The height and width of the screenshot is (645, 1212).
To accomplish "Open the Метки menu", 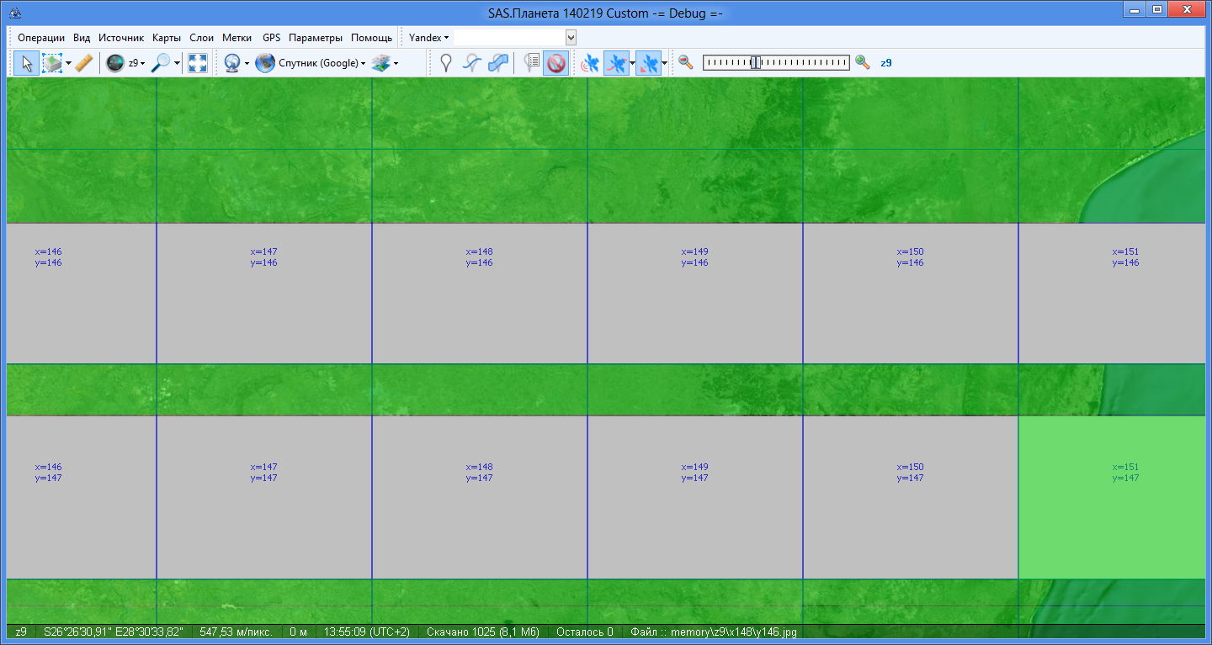I will tap(237, 38).
